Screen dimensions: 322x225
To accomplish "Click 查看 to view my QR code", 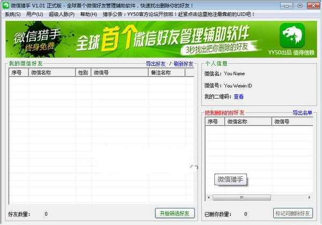I will (238, 96).
